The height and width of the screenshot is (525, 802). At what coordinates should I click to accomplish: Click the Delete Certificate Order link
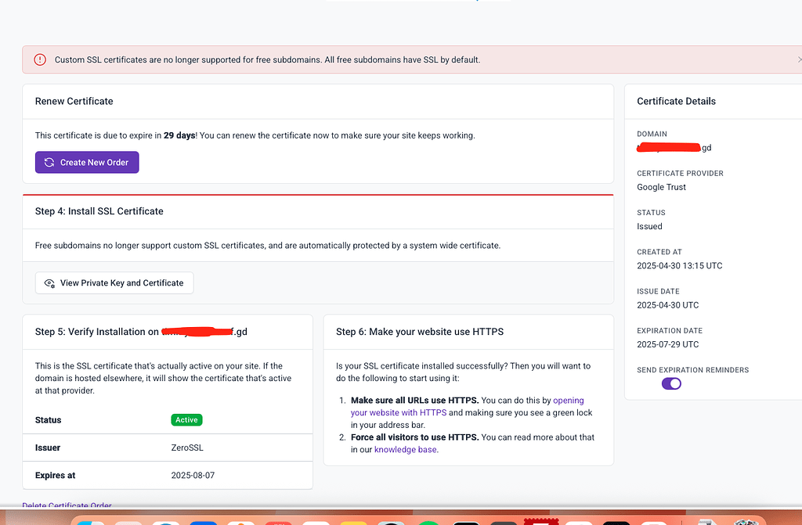point(67,505)
